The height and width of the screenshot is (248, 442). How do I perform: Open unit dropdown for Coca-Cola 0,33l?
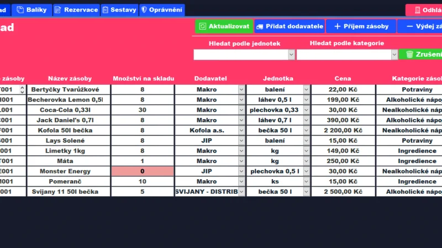(x=307, y=110)
